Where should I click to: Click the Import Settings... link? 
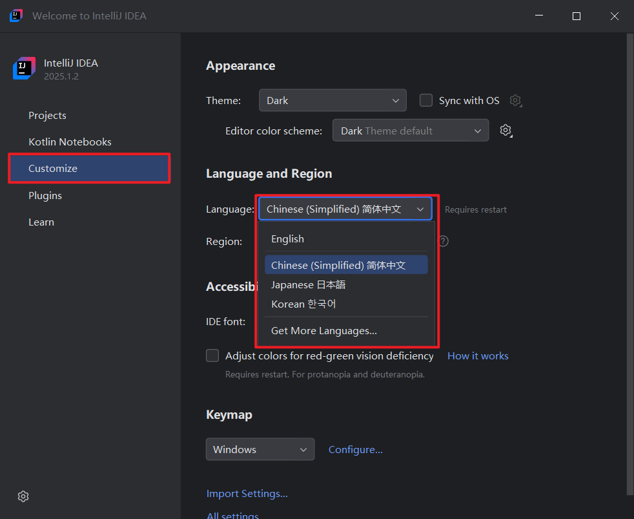(x=247, y=494)
